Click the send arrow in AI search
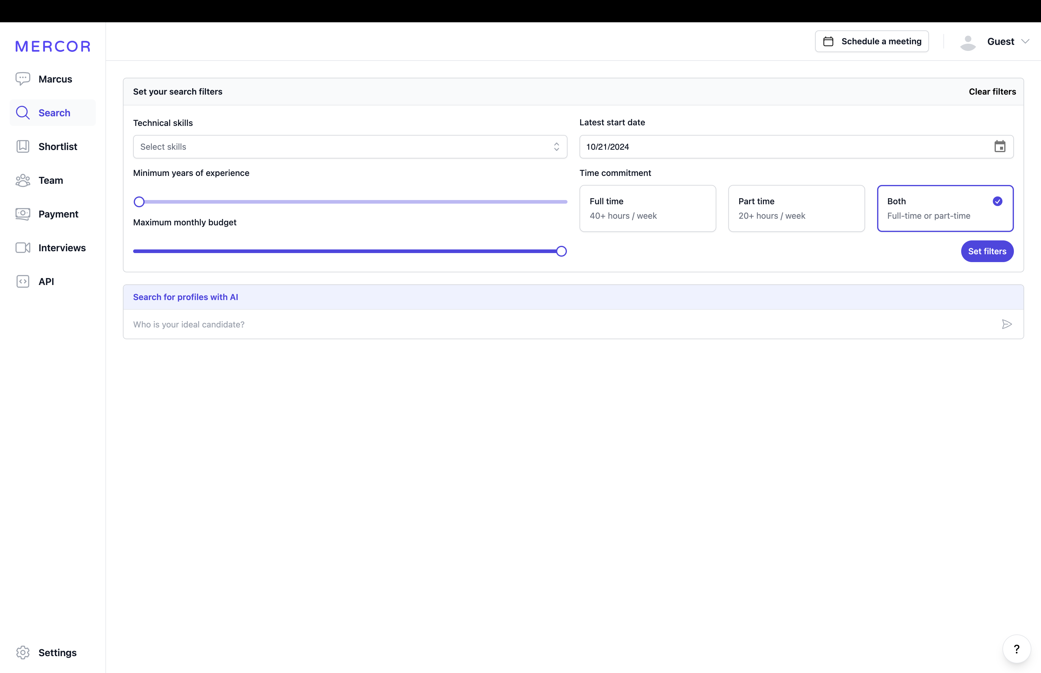 point(1006,324)
